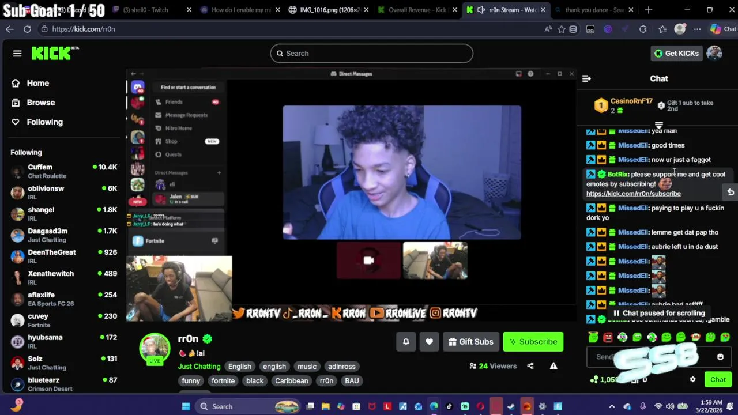
Task: Select the capitalized English tag
Action: (240, 367)
